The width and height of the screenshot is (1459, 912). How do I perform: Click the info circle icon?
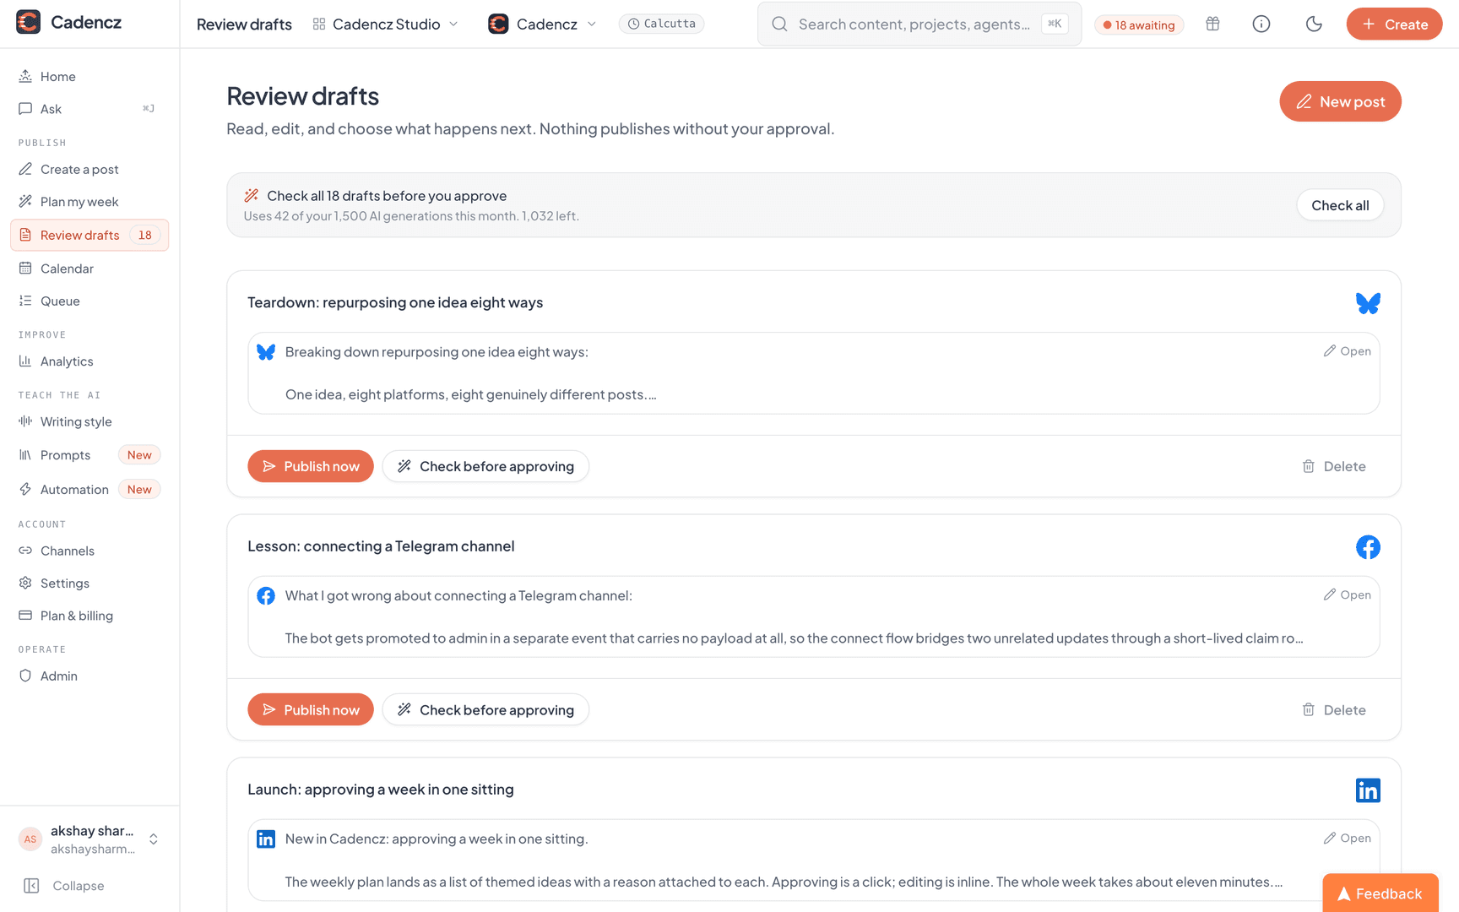1261,24
